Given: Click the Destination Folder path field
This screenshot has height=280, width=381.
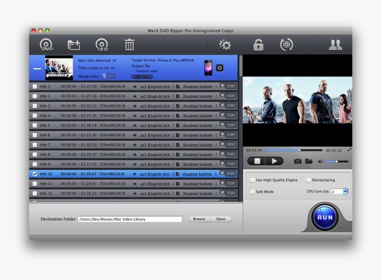Looking at the screenshot, I should pyautogui.click(x=130, y=219).
